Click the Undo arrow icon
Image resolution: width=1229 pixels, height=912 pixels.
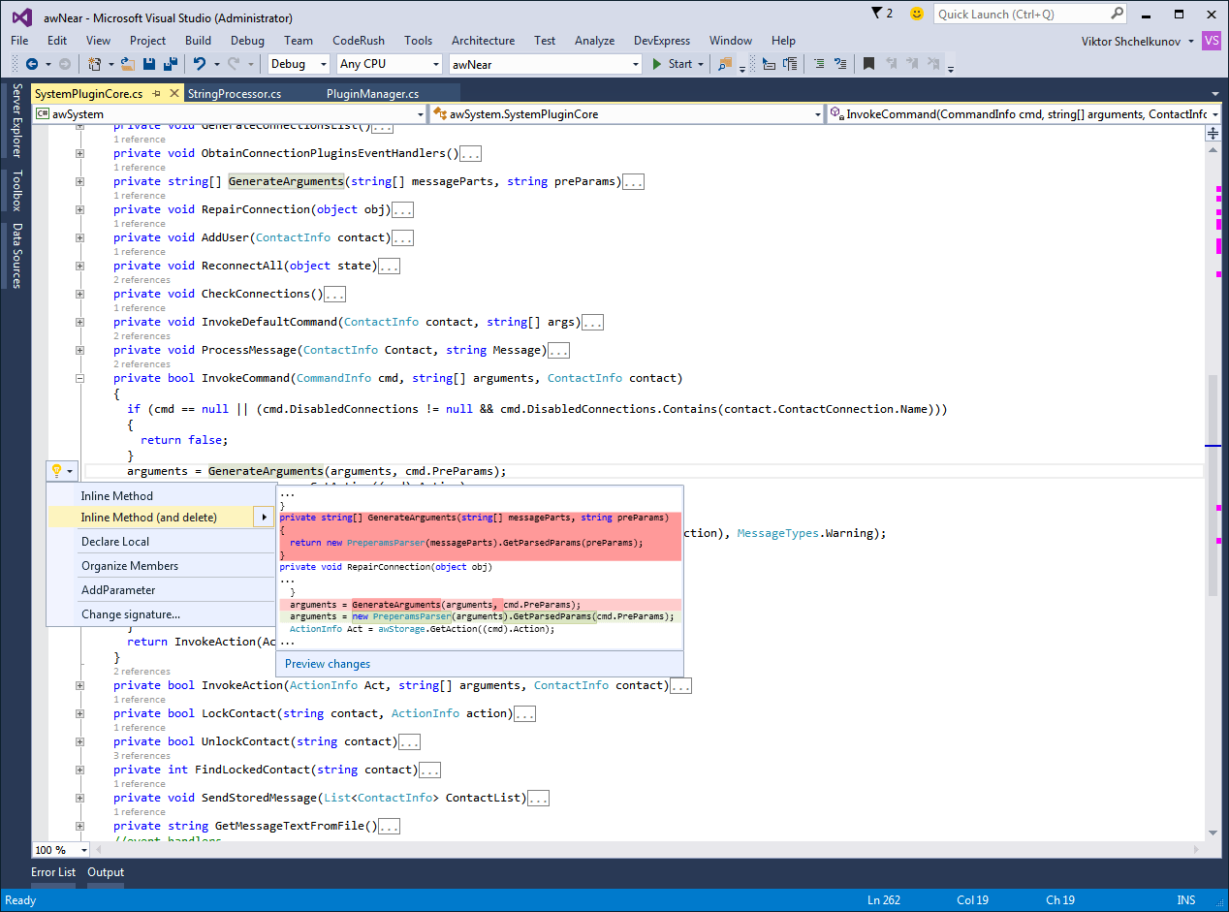199,64
